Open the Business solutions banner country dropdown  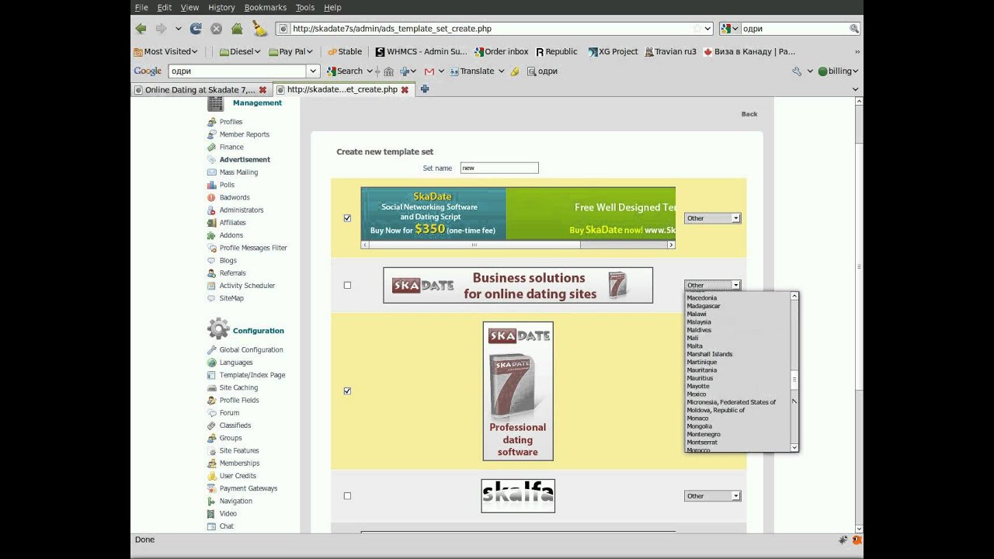click(x=712, y=285)
